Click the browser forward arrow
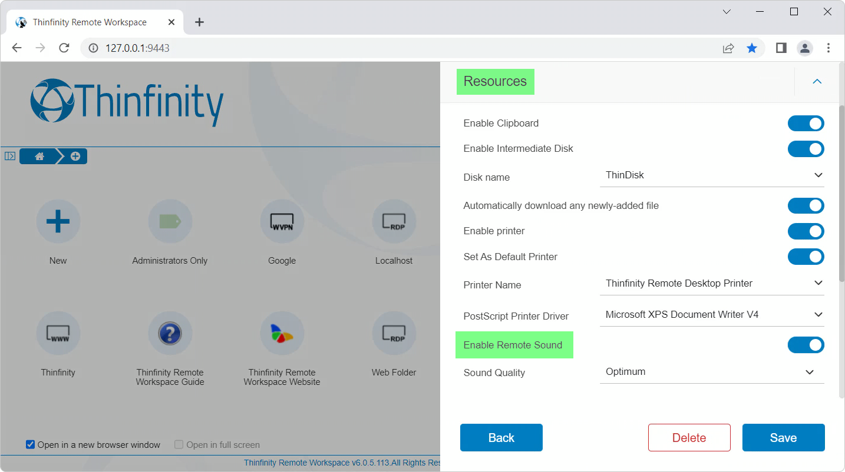 click(x=40, y=48)
